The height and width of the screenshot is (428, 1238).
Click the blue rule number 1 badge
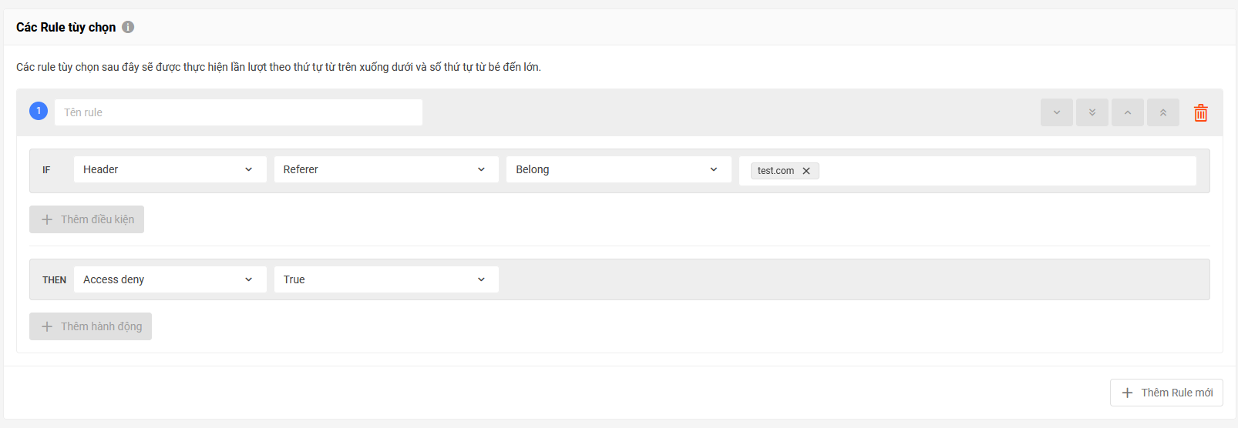coord(39,111)
